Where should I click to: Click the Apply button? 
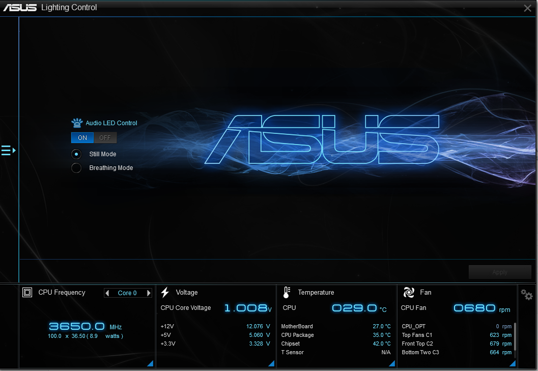(x=500, y=272)
